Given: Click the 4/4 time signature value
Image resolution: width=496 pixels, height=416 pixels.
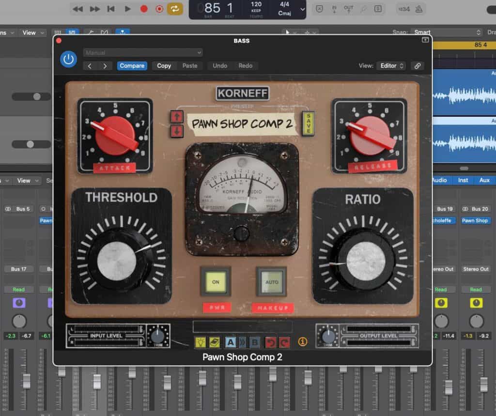Looking at the screenshot, I should pos(284,4).
